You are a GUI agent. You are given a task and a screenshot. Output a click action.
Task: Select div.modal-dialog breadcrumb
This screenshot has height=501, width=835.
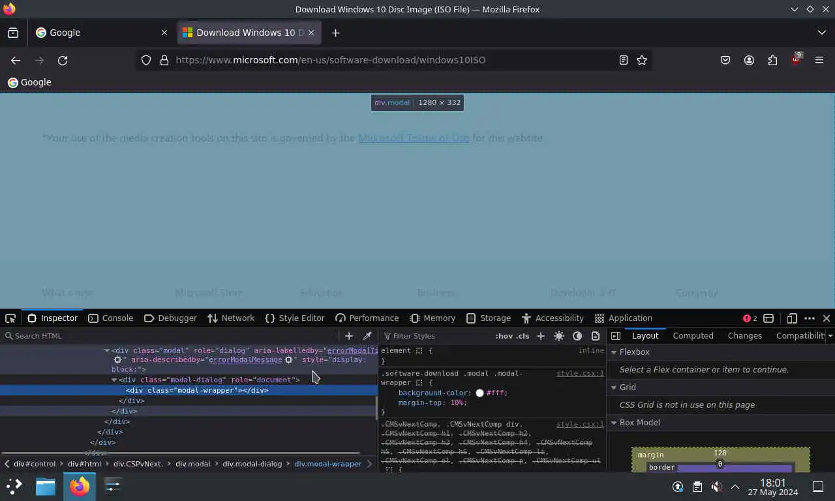tap(252, 464)
